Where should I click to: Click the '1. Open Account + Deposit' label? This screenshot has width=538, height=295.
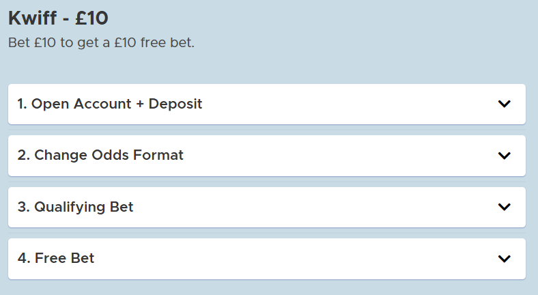[110, 104]
